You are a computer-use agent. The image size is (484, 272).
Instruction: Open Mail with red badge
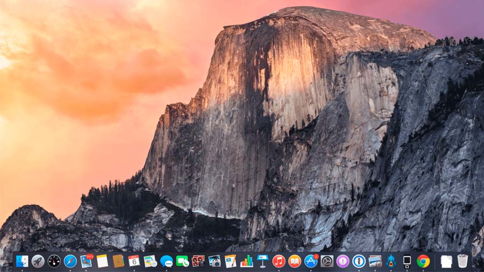(87, 261)
